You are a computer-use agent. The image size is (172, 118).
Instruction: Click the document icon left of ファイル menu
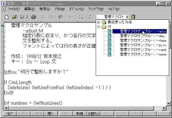[x=3, y=9]
